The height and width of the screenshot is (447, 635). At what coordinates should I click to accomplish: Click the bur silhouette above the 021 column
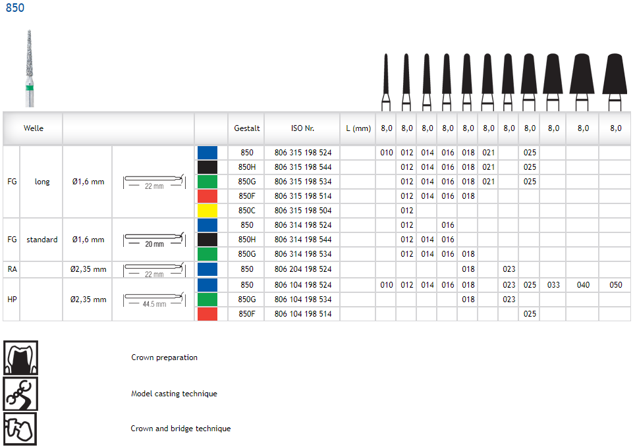(487, 80)
